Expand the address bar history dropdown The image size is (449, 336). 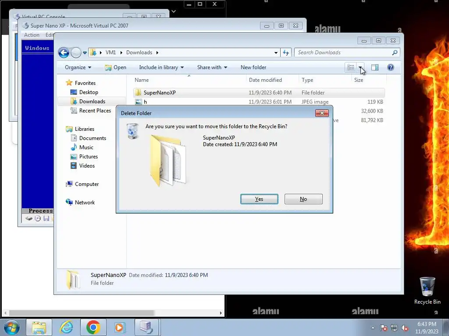point(276,52)
